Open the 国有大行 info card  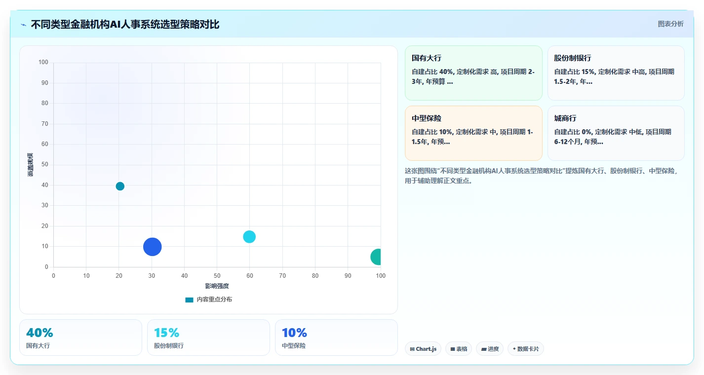473,73
